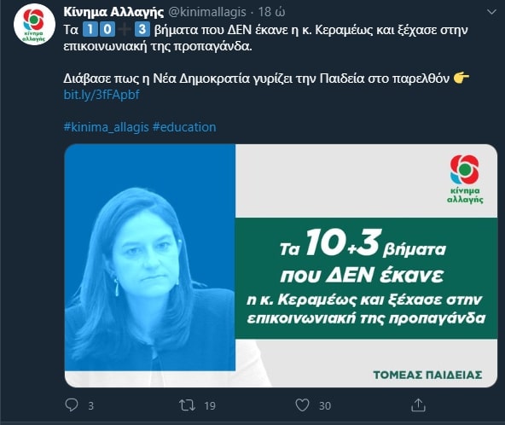Screen dimensions: 505x425
Task: Like the tweet with the heart icon
Action: (302, 405)
